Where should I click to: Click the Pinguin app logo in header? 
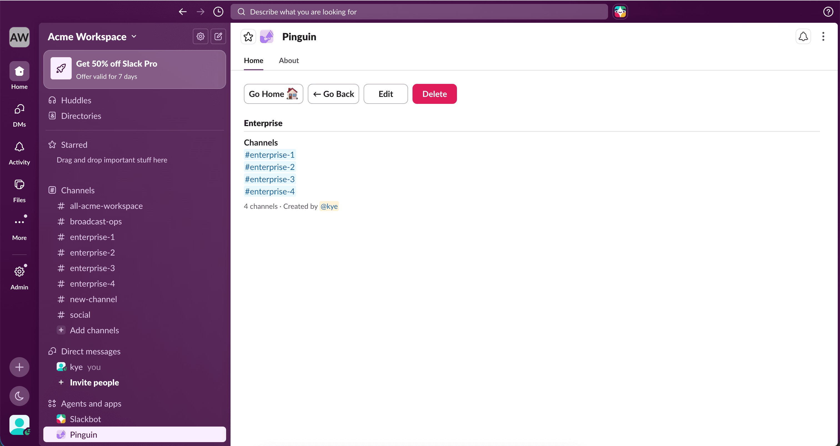(266, 36)
